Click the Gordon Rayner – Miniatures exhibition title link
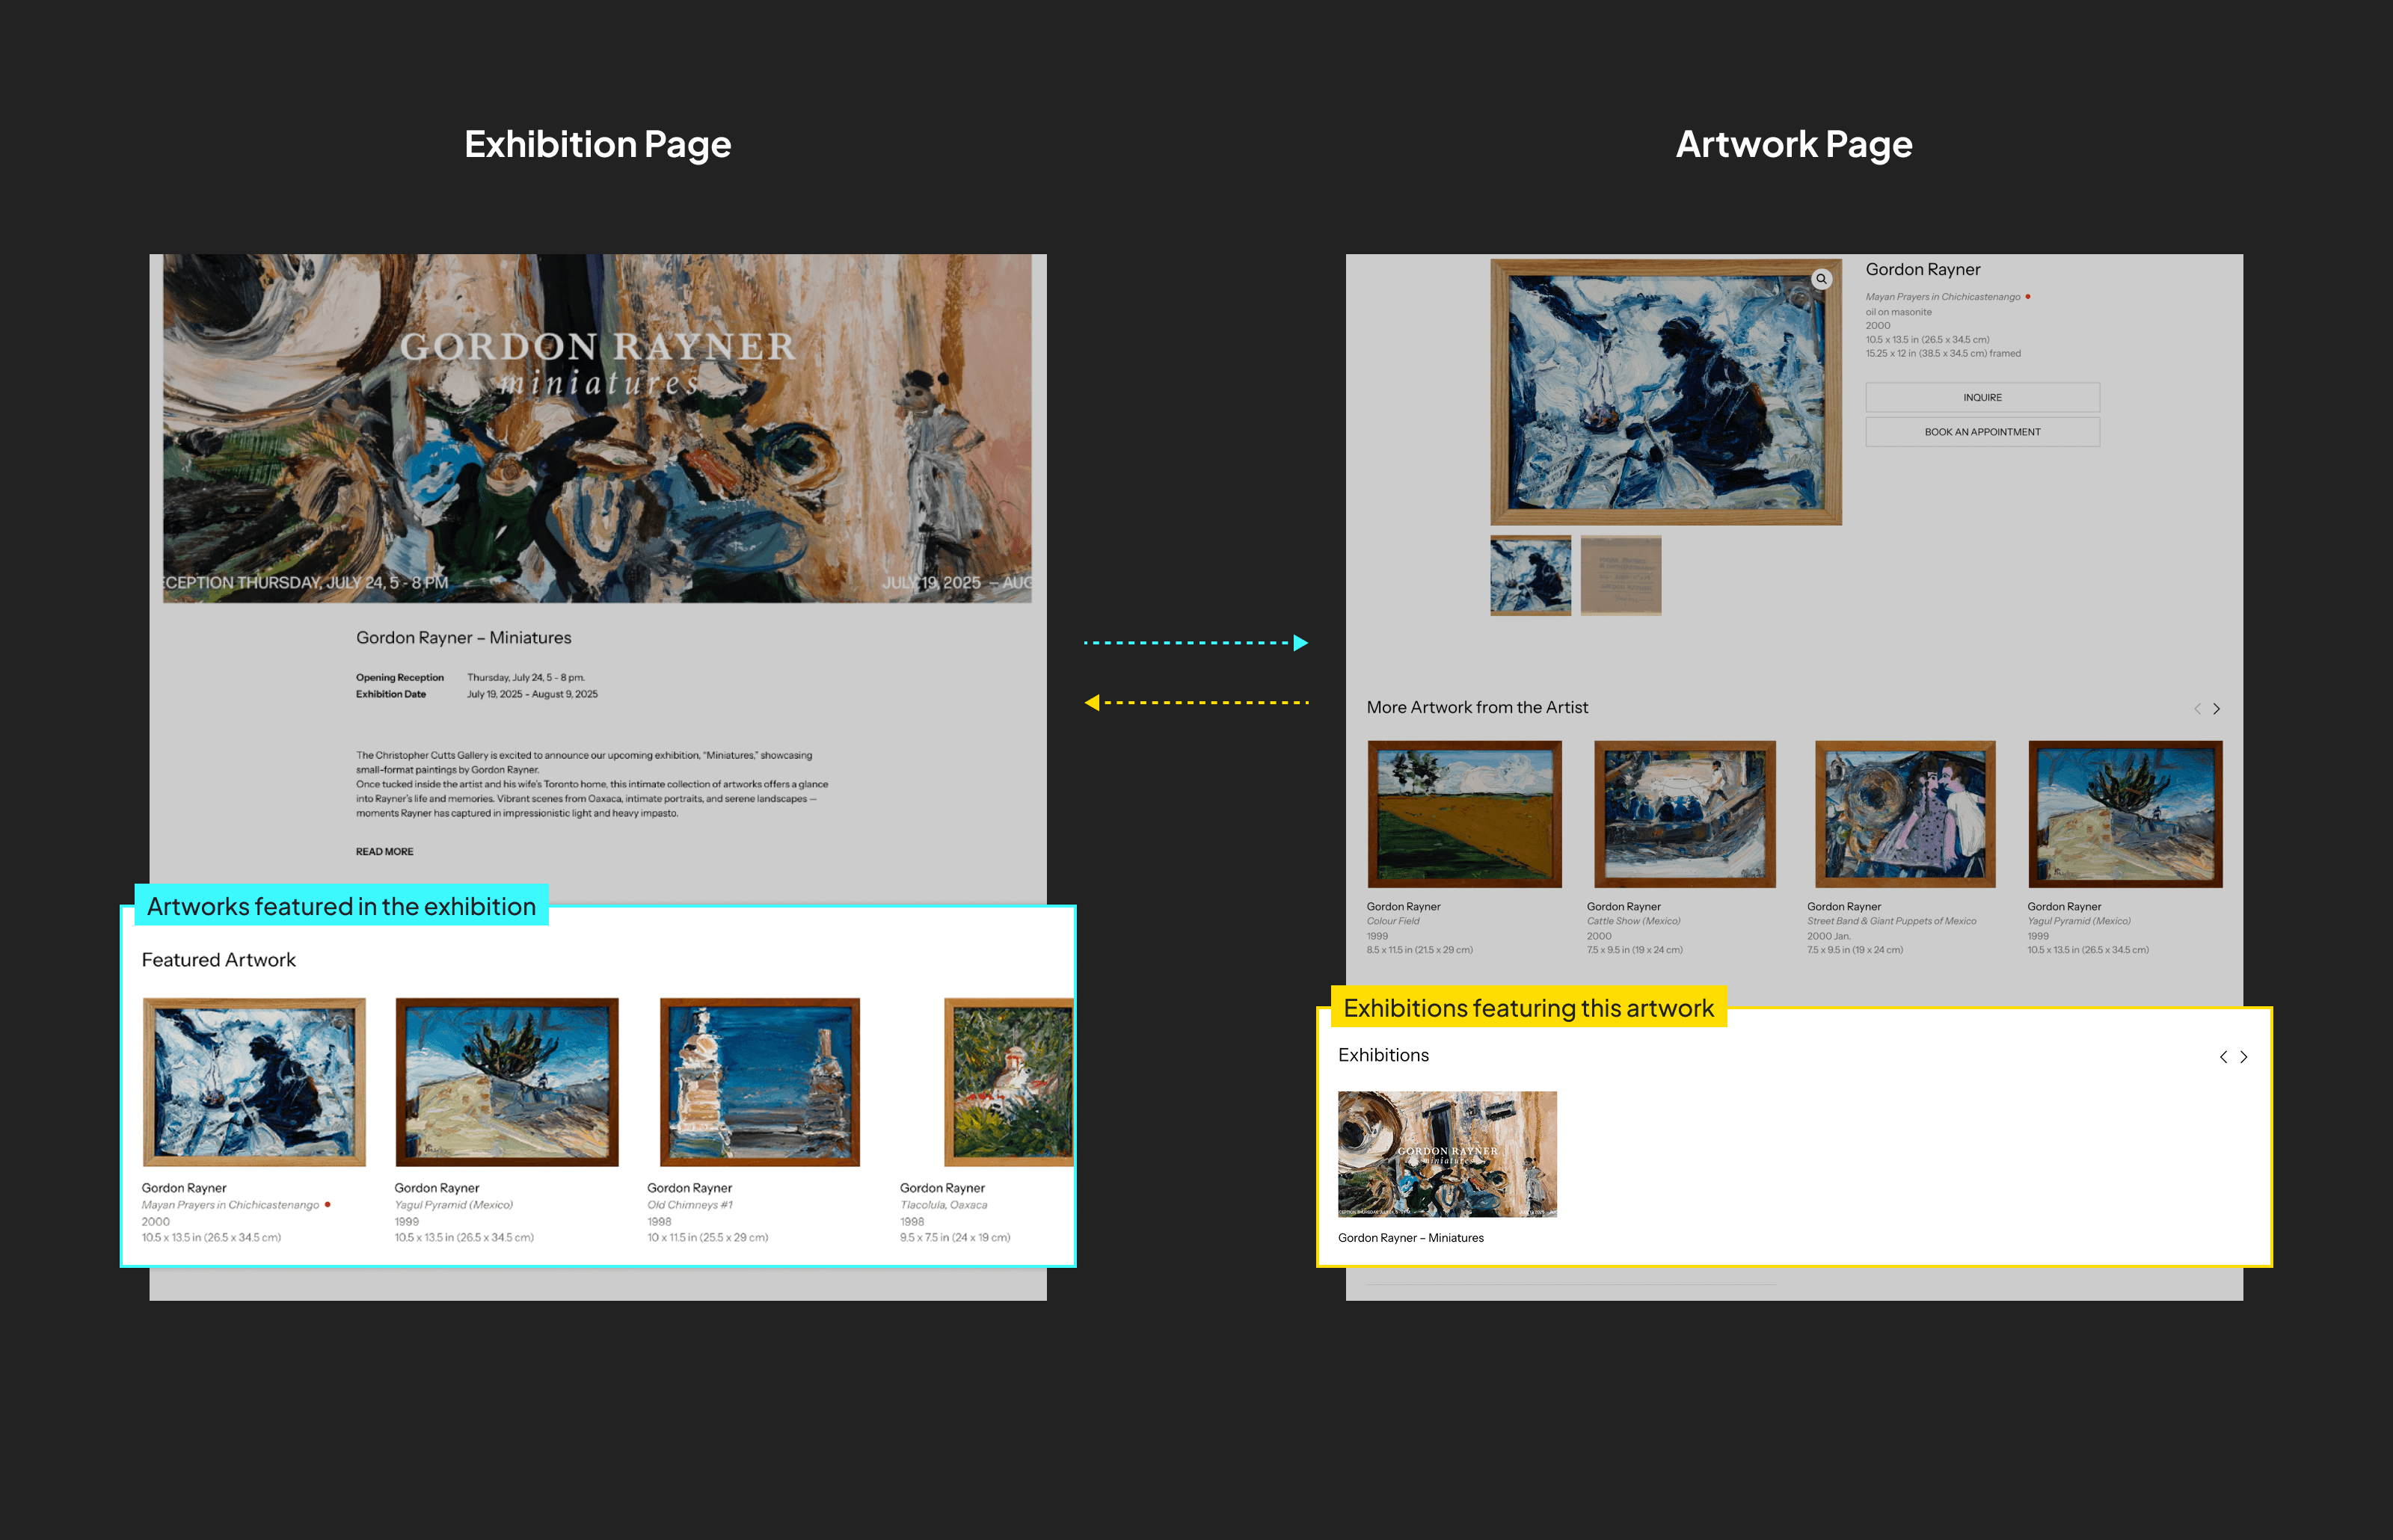Screen dimensions: 2393x1540 coord(1410,1238)
